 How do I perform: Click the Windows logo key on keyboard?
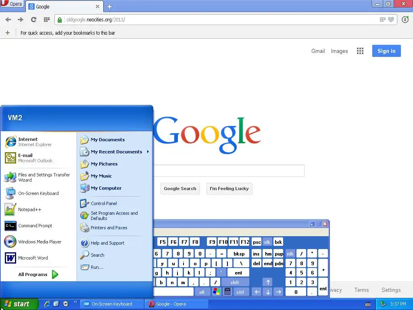(217, 292)
